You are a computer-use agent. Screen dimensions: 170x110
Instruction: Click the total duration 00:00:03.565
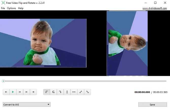[160, 92]
